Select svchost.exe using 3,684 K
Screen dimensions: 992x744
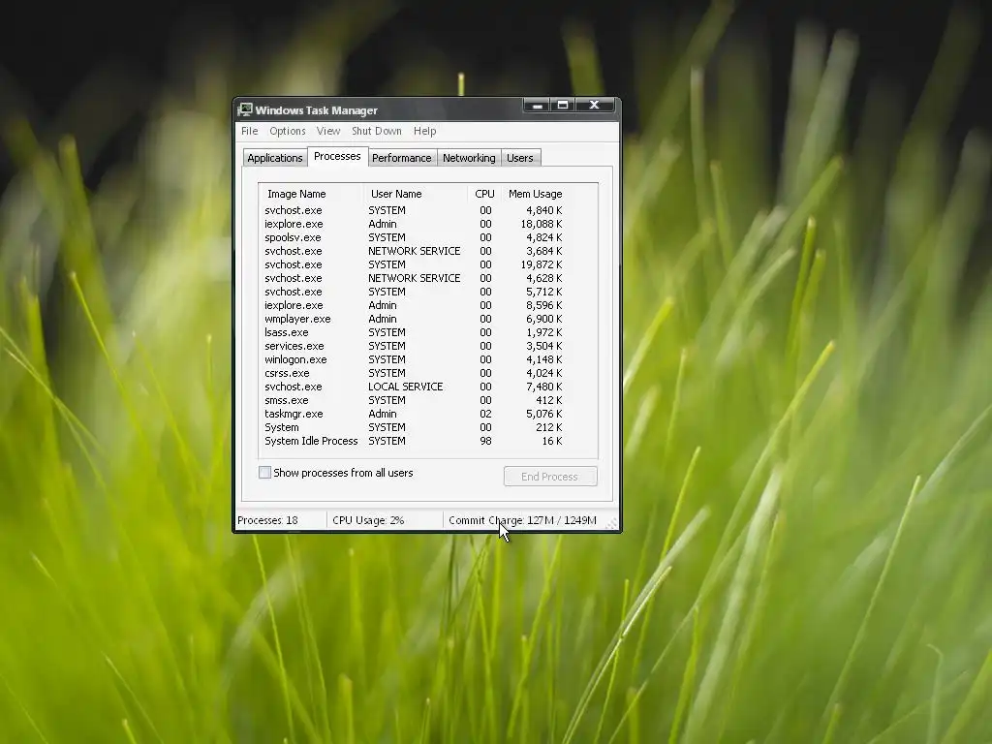[413, 251]
